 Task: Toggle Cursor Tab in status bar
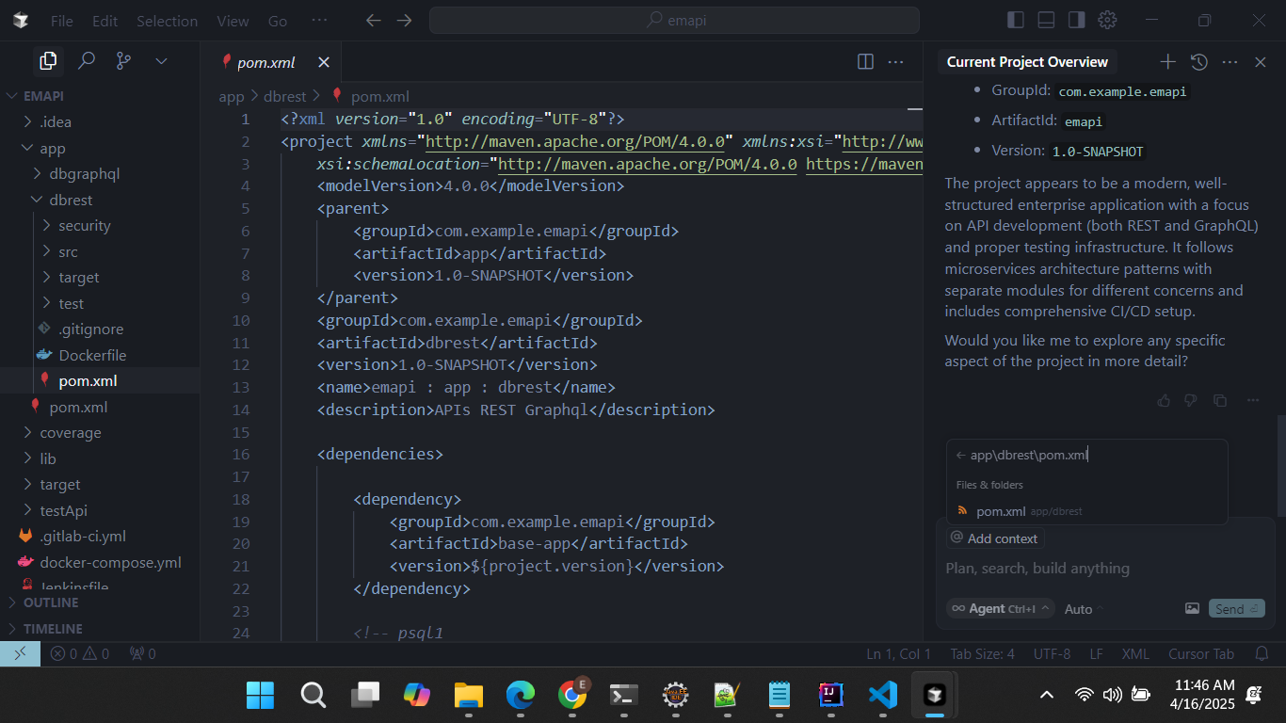click(1201, 653)
